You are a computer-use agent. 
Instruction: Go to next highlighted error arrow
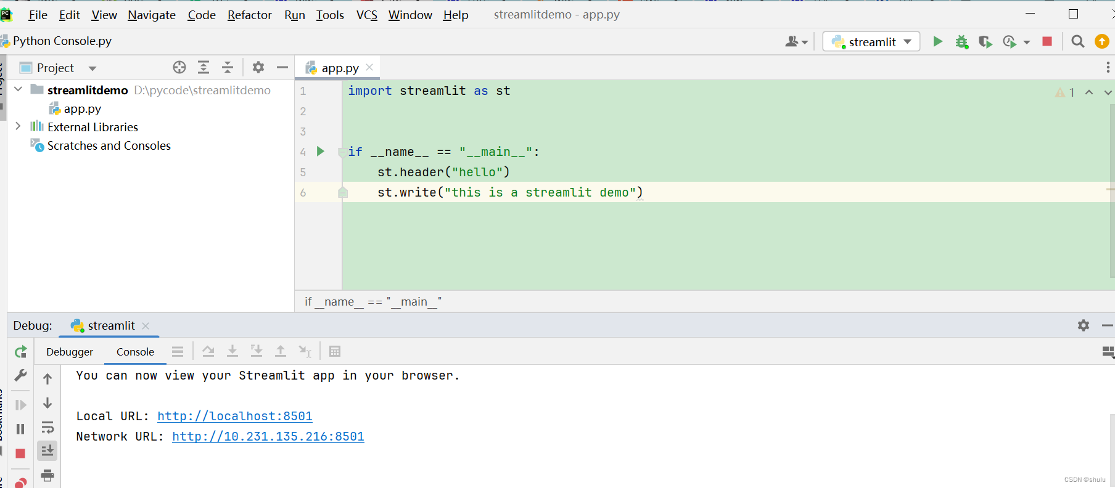1108,92
